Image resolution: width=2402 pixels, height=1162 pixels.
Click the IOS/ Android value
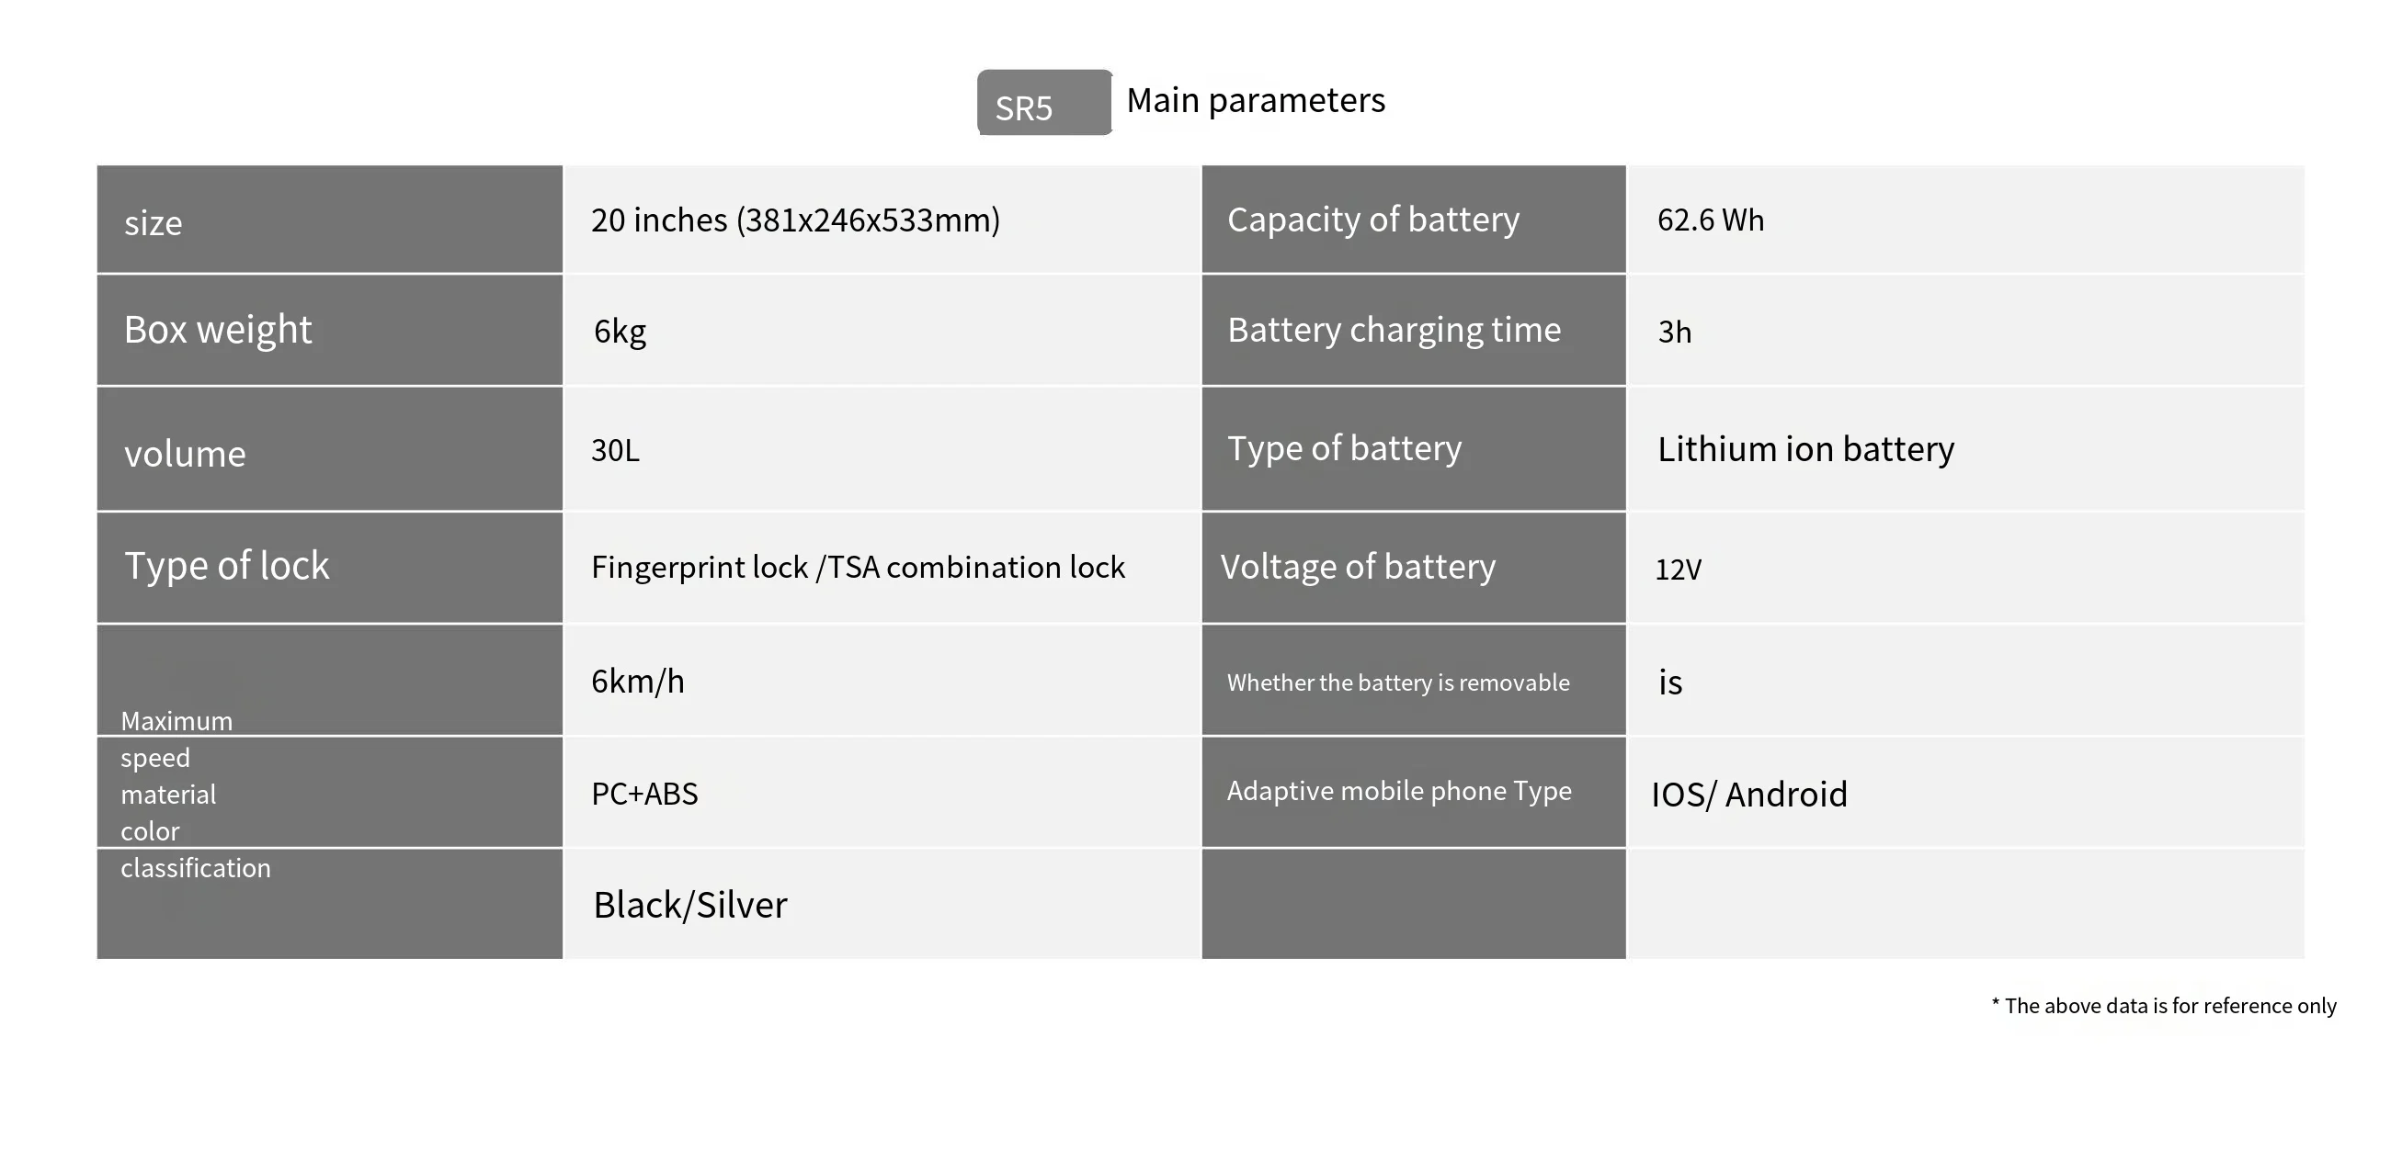coord(1748,795)
